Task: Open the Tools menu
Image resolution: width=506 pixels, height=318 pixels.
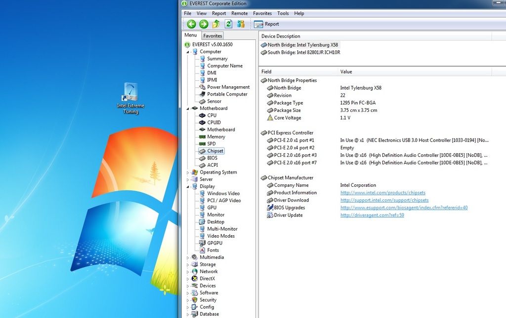Action: click(283, 13)
